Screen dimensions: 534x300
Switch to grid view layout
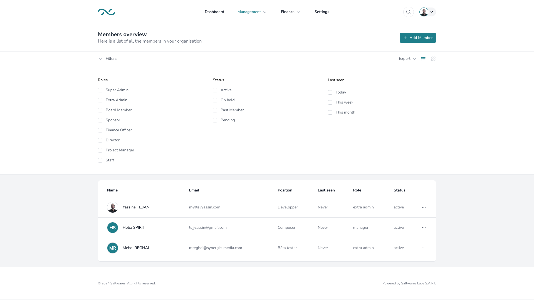click(433, 59)
